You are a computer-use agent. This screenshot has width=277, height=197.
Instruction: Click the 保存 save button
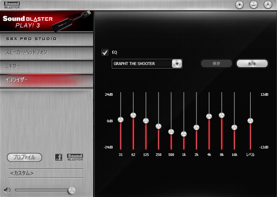[216, 63]
